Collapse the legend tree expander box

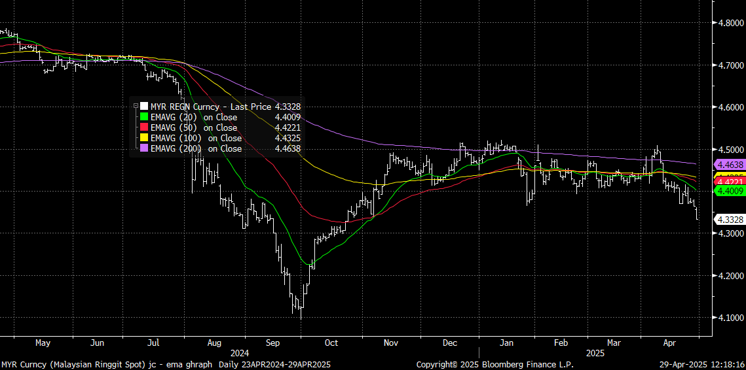pyautogui.click(x=136, y=106)
